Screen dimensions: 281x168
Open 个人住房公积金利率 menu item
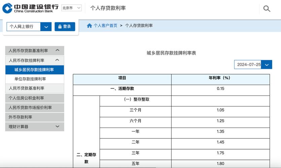point(35,98)
